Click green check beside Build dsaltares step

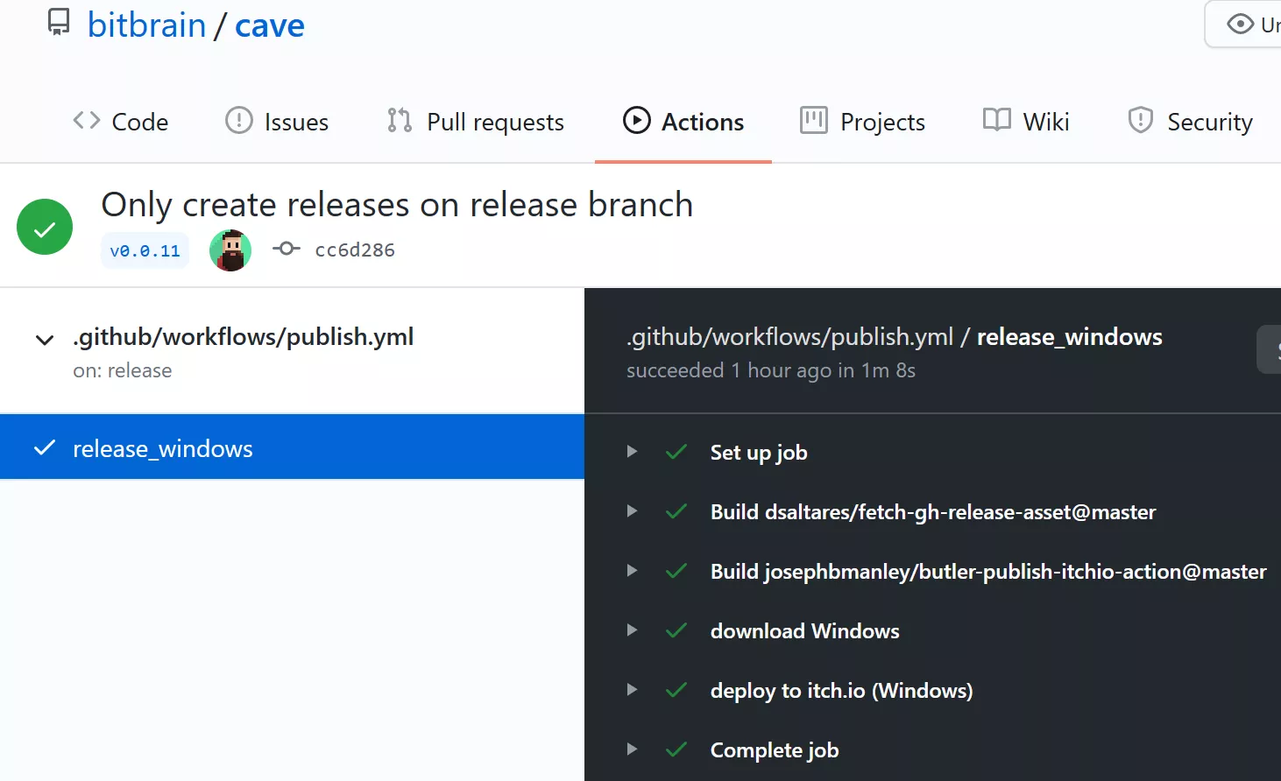(x=676, y=511)
